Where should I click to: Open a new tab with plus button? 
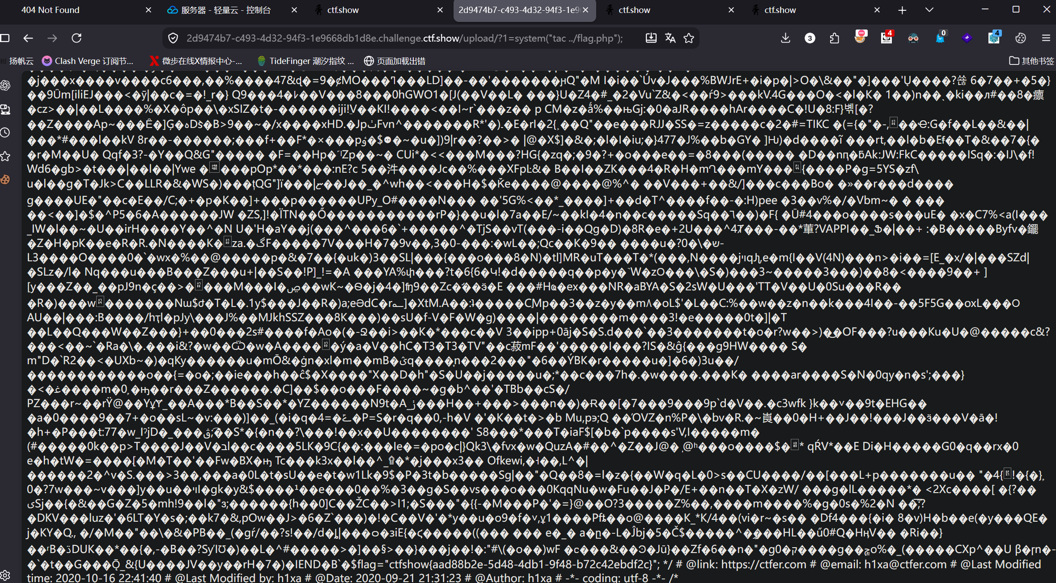click(x=902, y=10)
